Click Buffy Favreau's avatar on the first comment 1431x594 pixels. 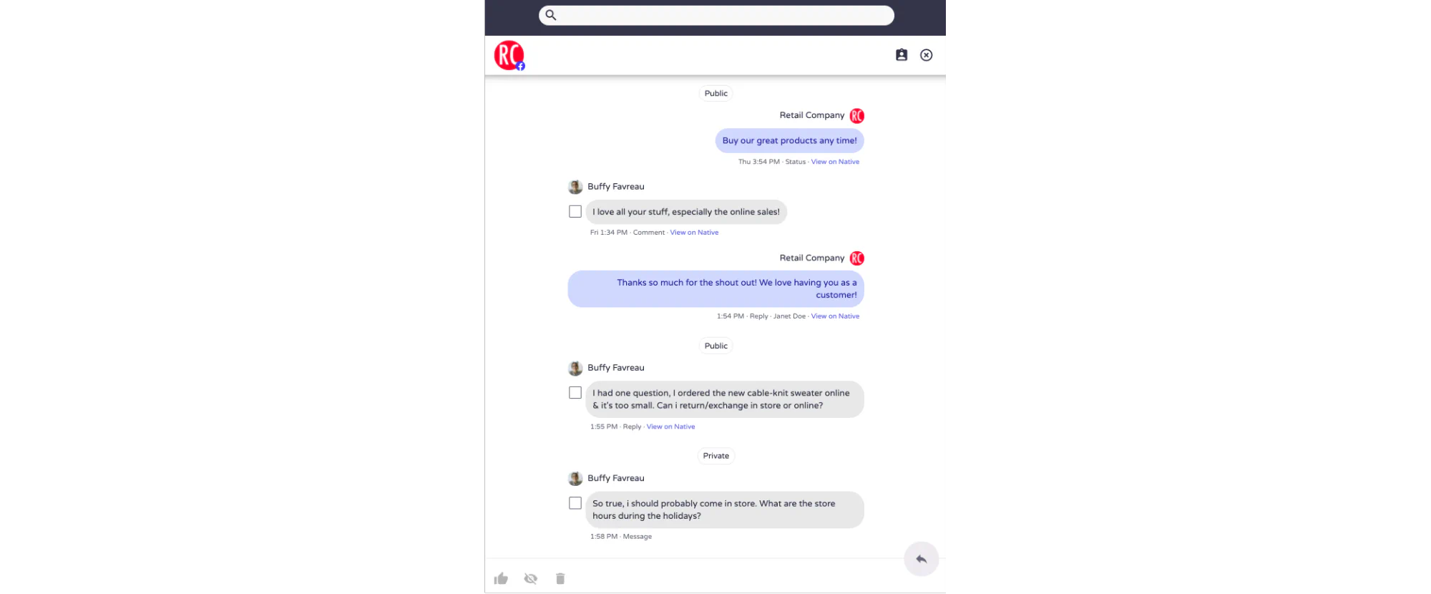[575, 187]
